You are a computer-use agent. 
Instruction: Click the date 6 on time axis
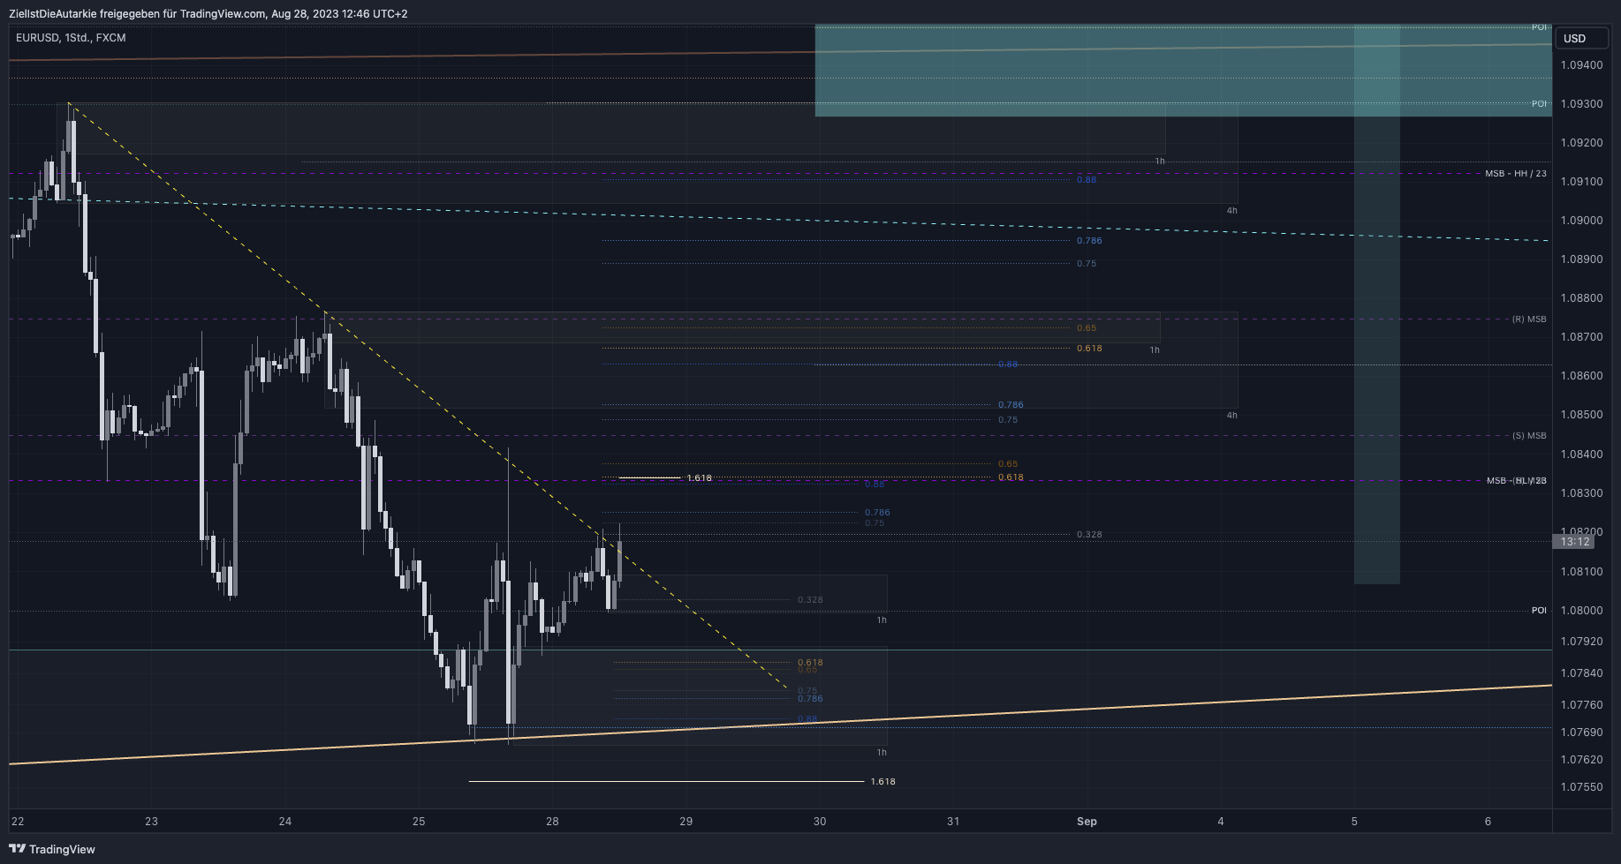[x=1488, y=822]
